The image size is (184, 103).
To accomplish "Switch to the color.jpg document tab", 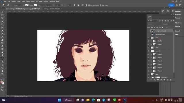I will click(52, 9).
